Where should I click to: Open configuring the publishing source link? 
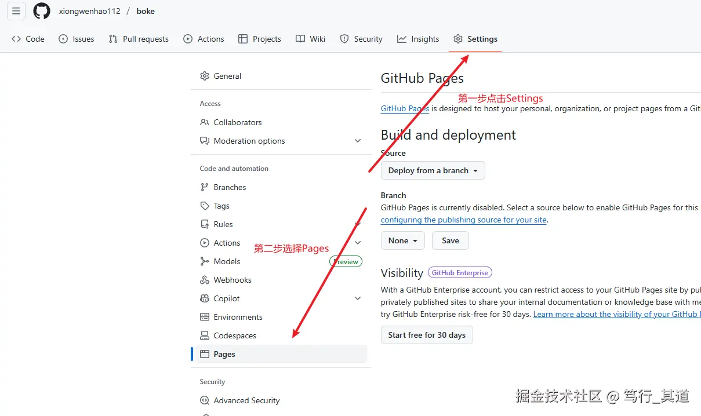464,220
